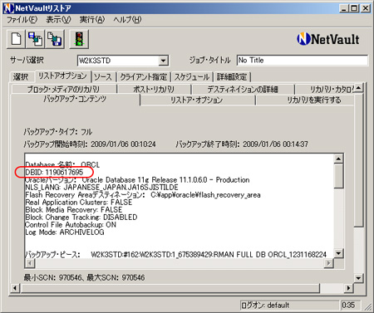Screen dimensions: 374x313
Task: Switch to the リストアオプション tab
Action: (x=62, y=76)
